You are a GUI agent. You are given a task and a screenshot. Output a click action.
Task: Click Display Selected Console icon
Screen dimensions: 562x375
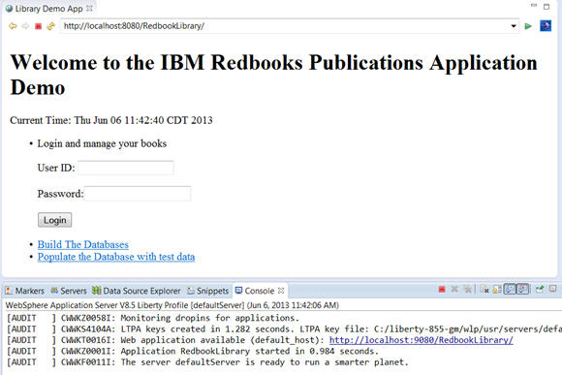click(553, 289)
